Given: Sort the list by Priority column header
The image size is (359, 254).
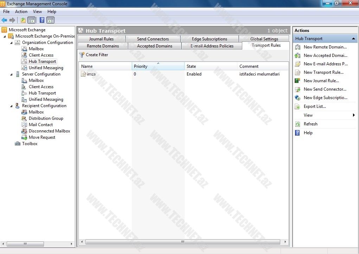Looking at the screenshot, I should point(158,66).
